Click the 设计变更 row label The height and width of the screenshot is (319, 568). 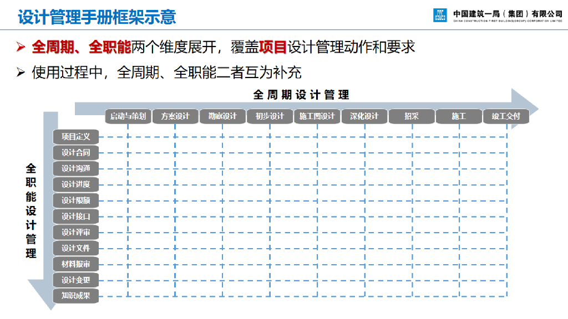click(75, 280)
